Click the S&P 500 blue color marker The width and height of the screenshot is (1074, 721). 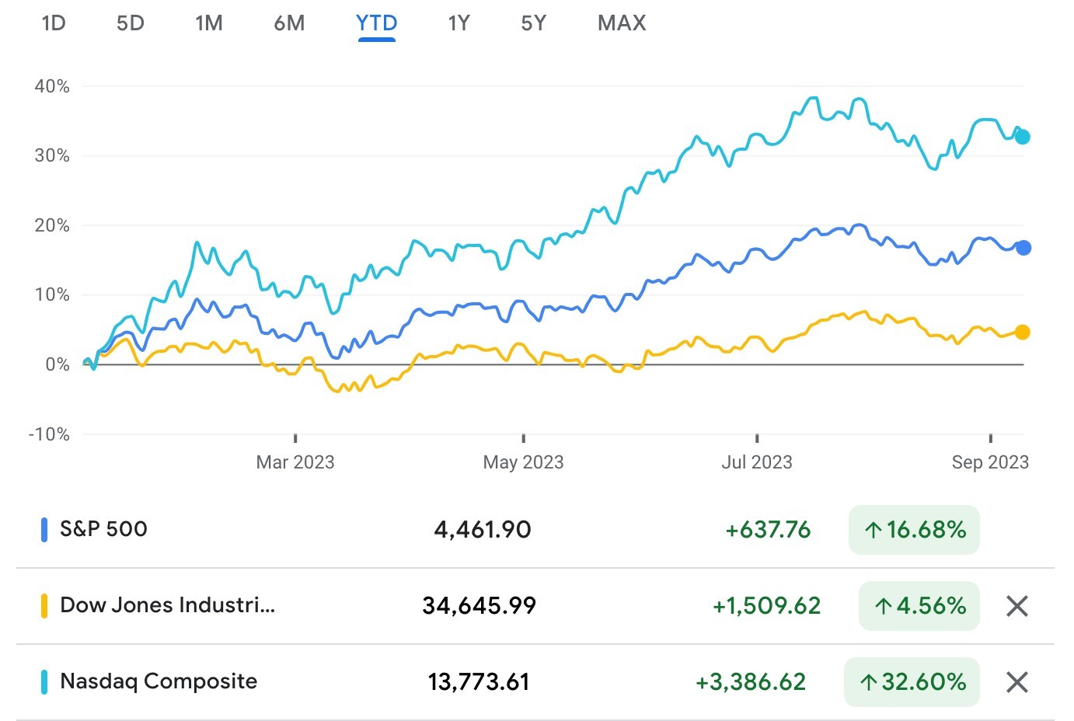[x=44, y=530]
